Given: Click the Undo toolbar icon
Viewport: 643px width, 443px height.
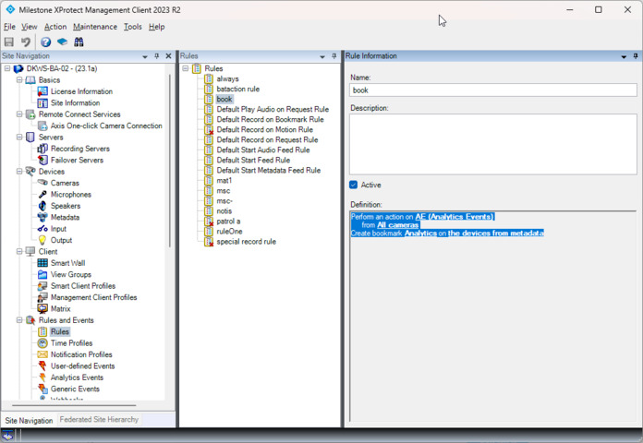Looking at the screenshot, I should tap(26, 42).
